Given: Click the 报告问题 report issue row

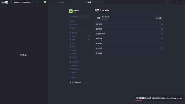Looking at the screenshot, I should (129, 53).
